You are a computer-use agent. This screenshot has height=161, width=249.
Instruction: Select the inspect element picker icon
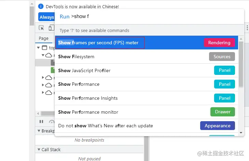tap(41, 28)
